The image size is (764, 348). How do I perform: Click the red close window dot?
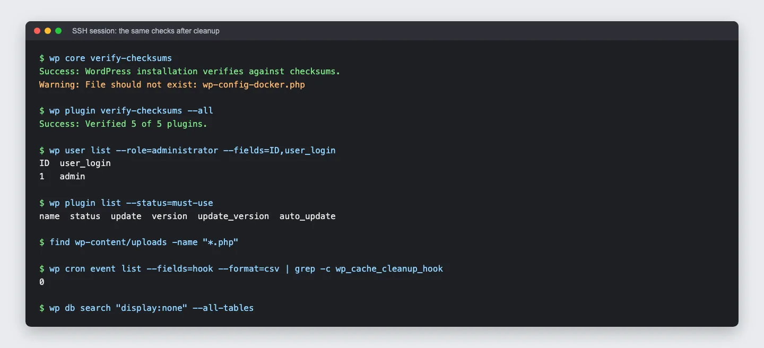pyautogui.click(x=37, y=31)
